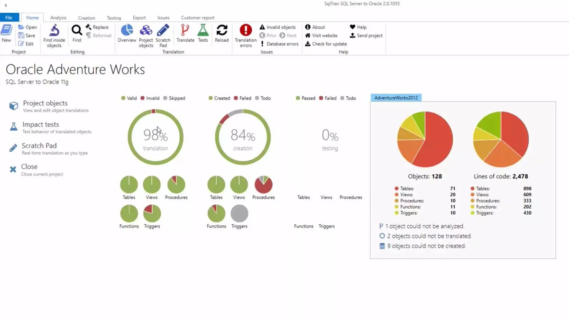Screen dimensions: 569x321
Task: Open Find inside objects microscope tool
Action: click(54, 36)
